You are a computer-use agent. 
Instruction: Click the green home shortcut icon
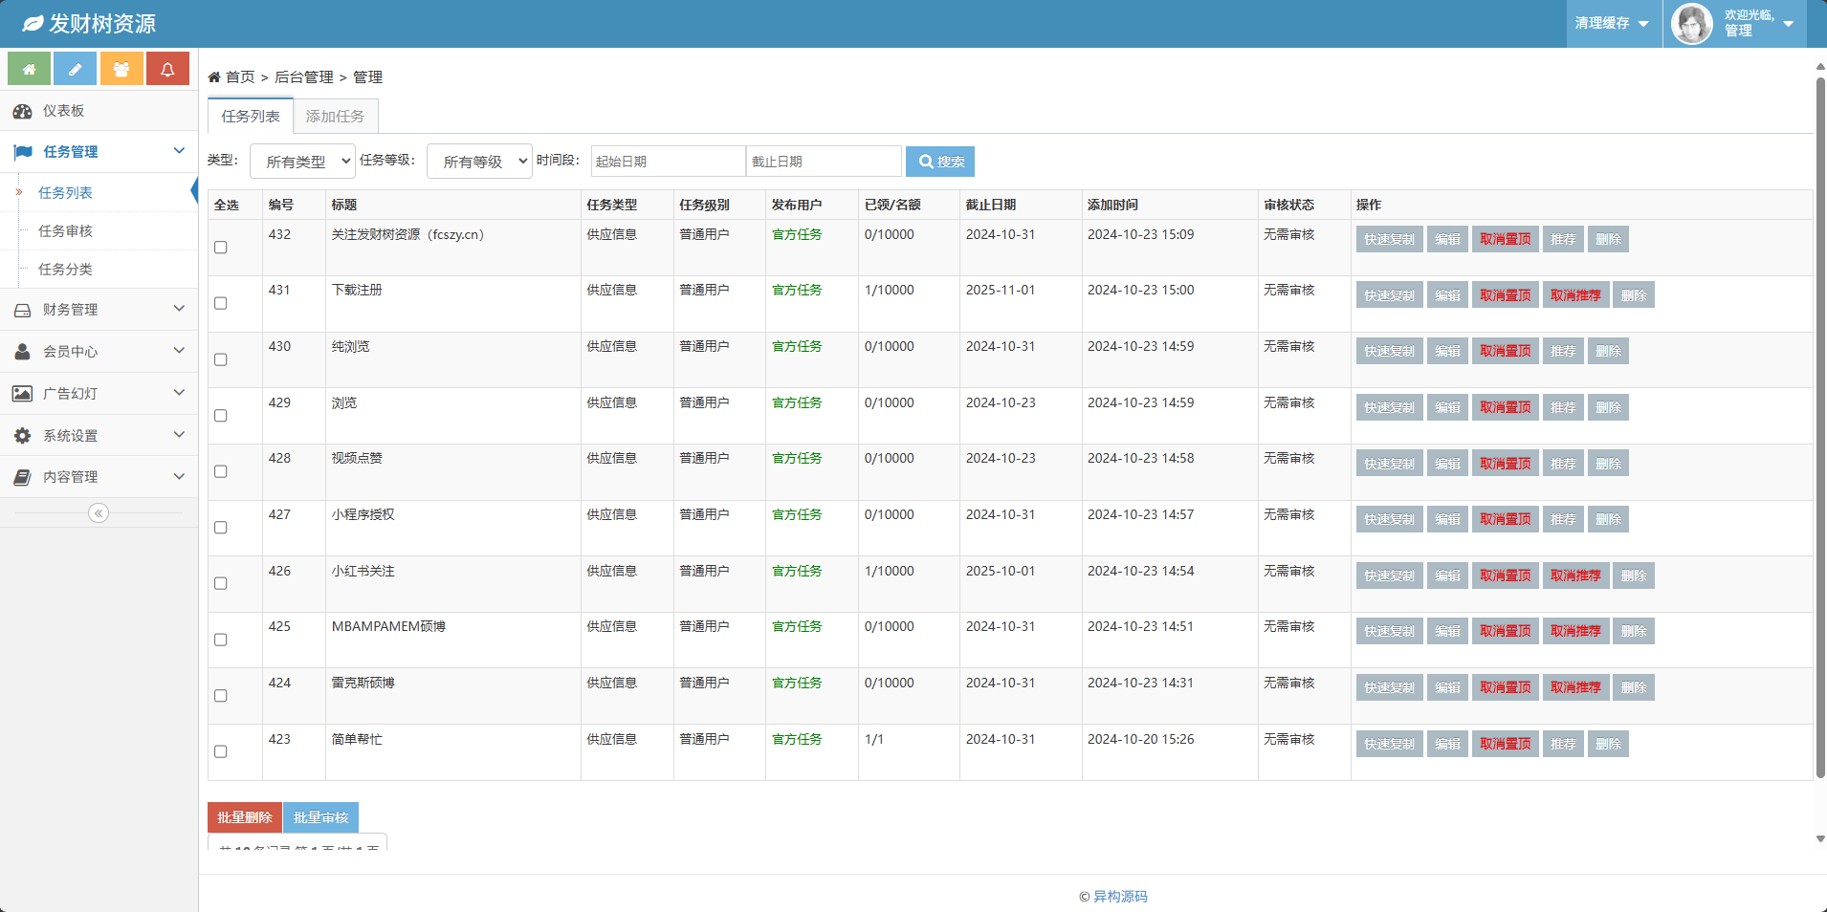pos(29,69)
